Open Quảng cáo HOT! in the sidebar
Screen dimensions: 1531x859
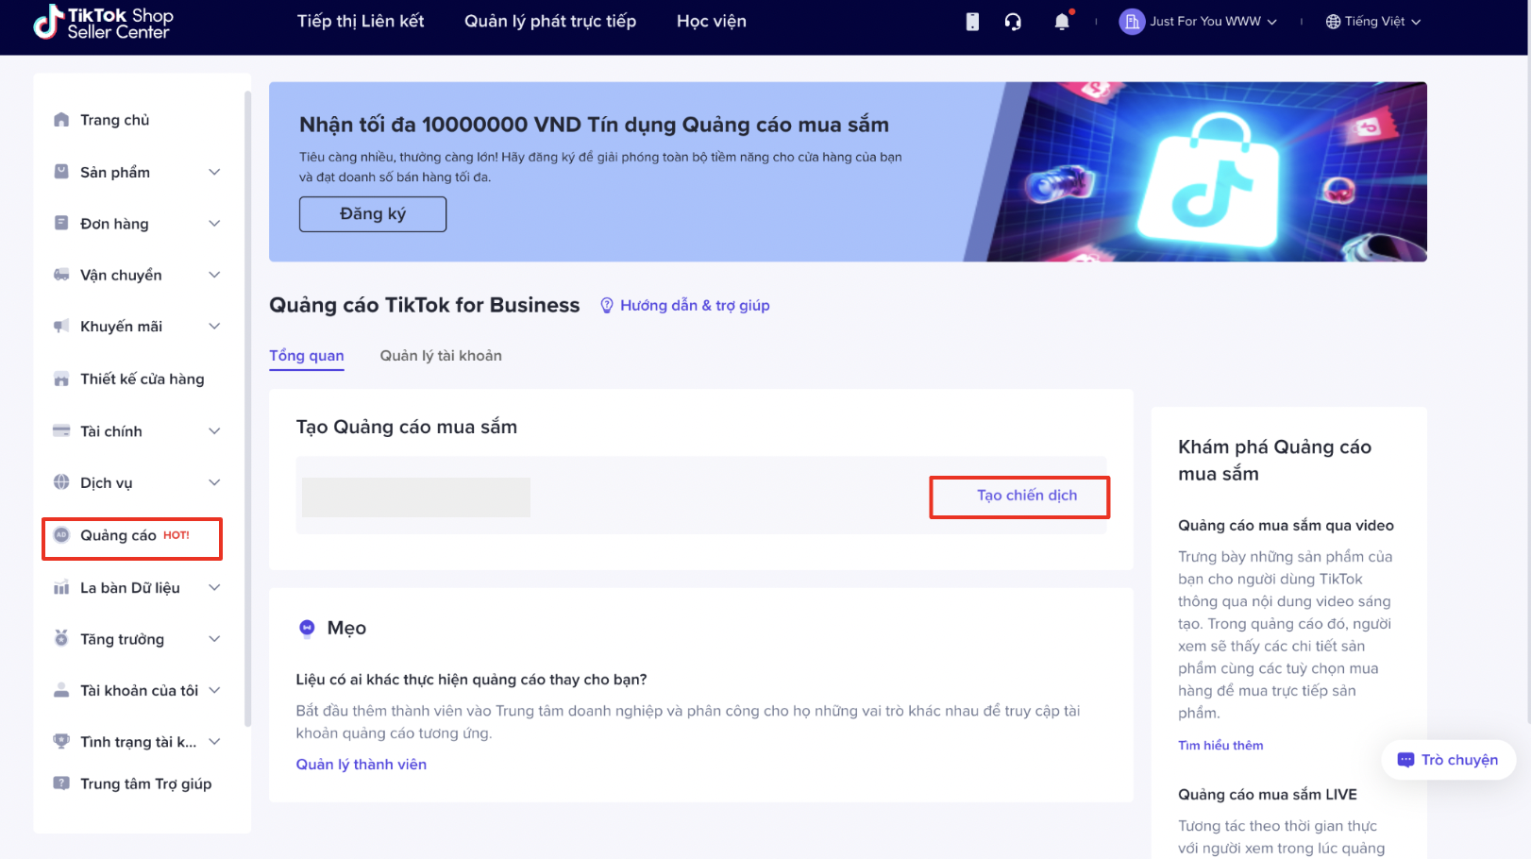[132, 538]
